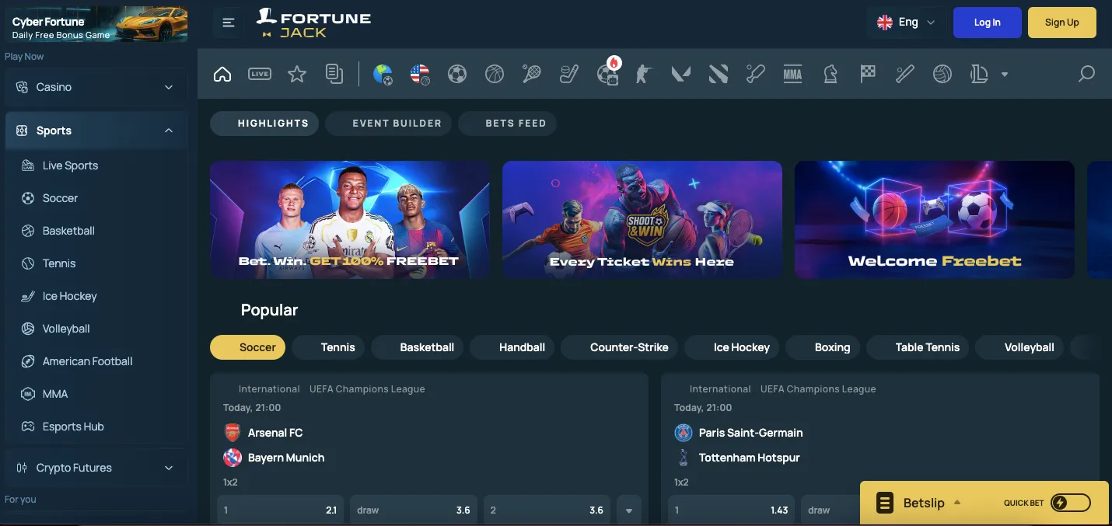Select the MMA icon in toolbar
1112x526 pixels.
792,74
